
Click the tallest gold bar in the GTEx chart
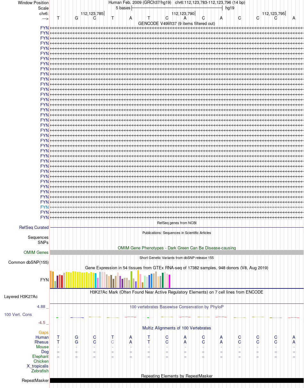point(138,279)
